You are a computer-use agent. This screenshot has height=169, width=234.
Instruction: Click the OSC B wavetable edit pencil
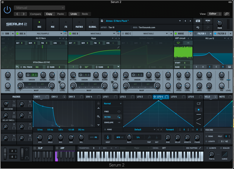(x=118, y=47)
